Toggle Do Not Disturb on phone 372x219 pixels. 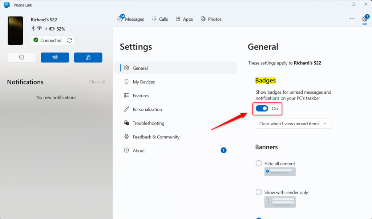click(x=21, y=57)
